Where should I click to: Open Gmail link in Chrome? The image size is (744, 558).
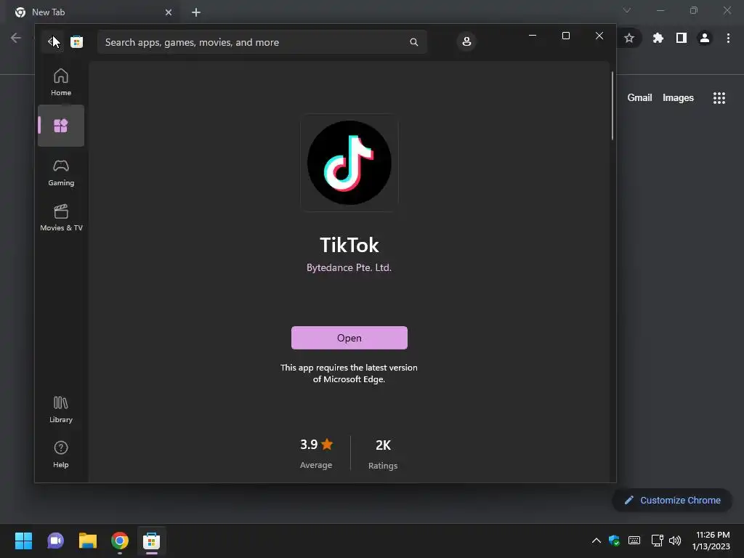tap(639, 98)
